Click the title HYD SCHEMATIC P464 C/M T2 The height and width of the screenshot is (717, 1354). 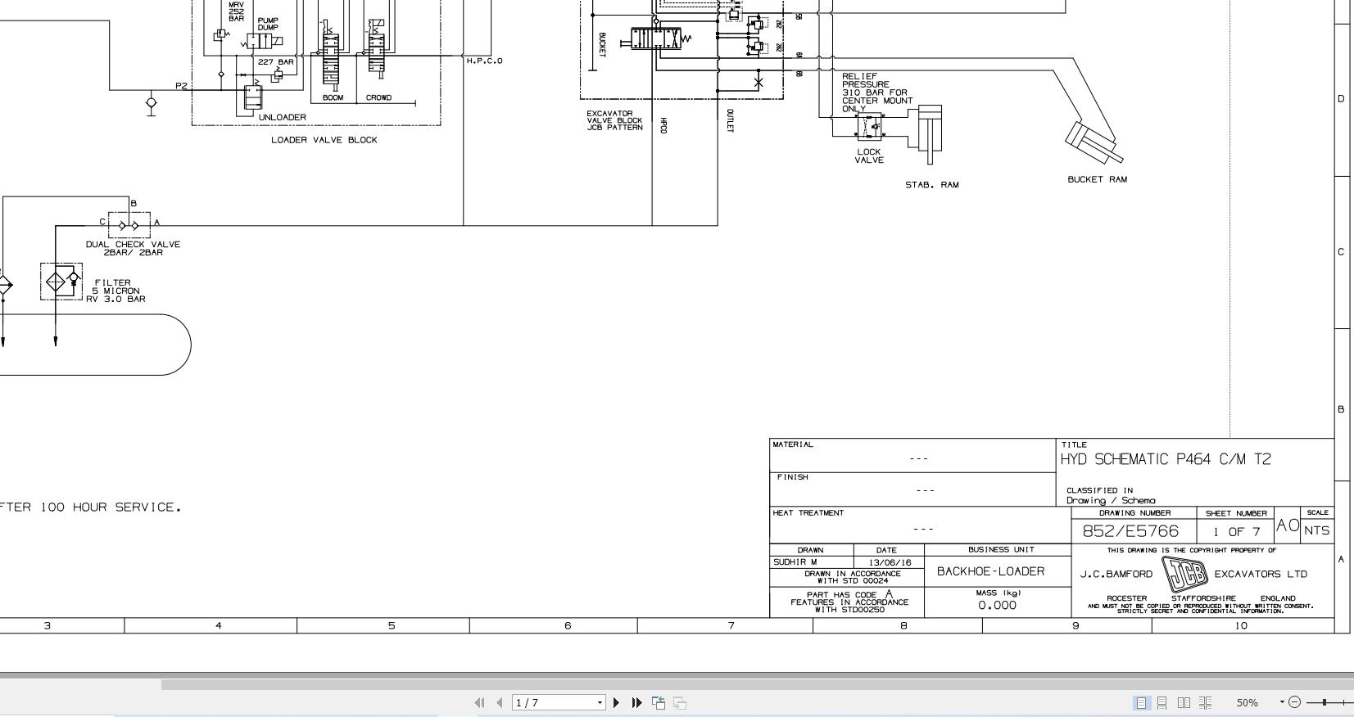pos(1166,459)
